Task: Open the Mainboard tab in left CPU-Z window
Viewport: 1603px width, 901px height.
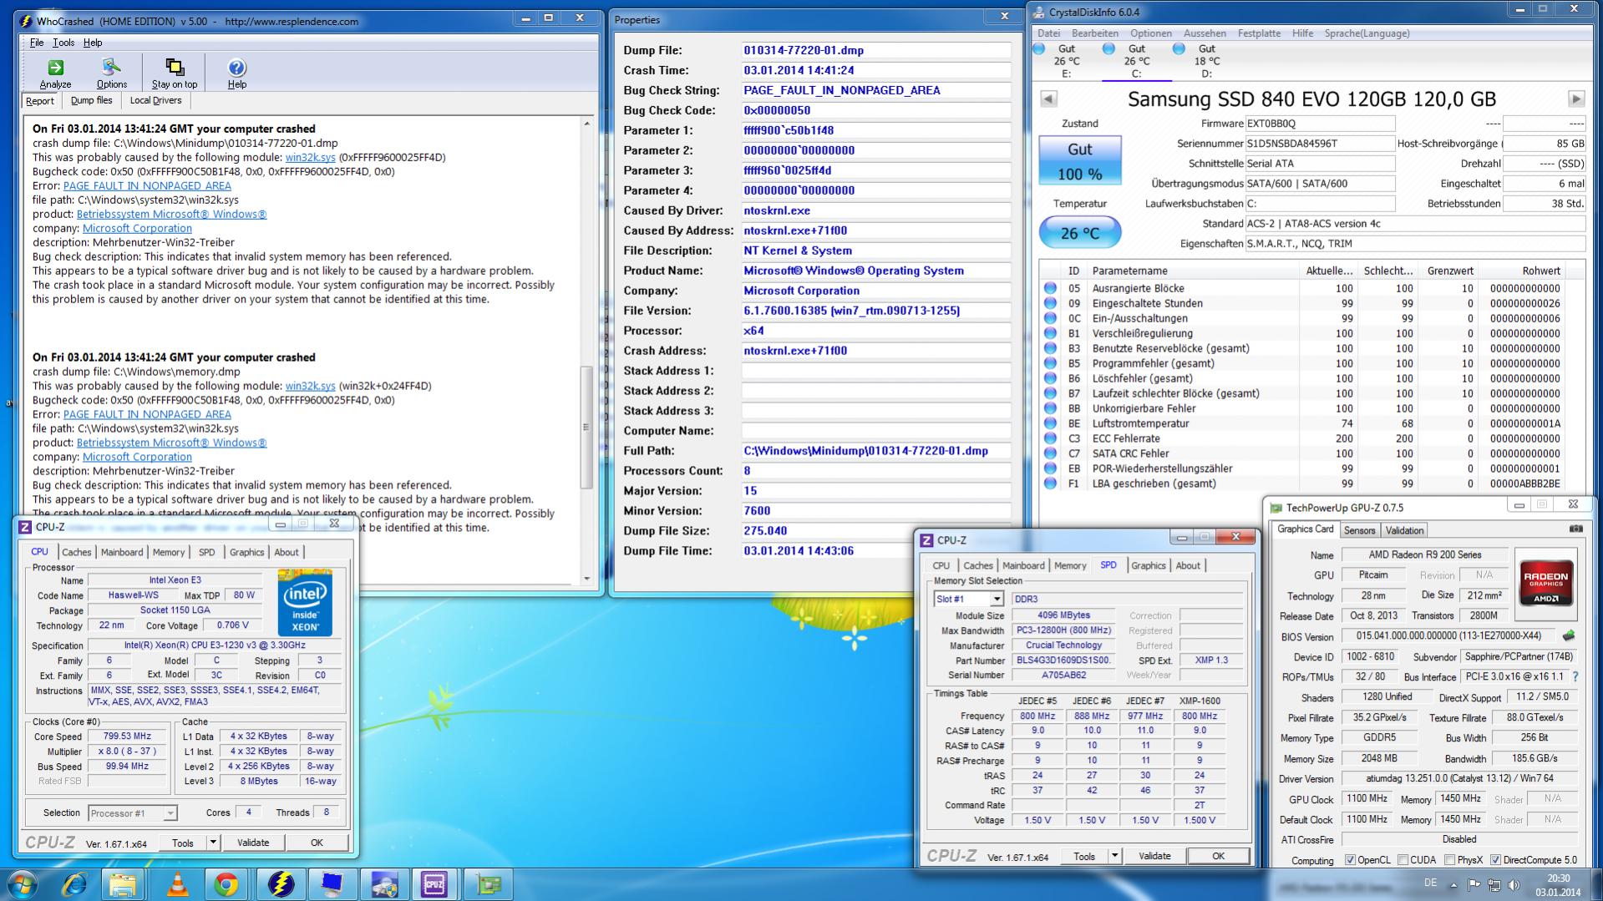Action: 122,552
